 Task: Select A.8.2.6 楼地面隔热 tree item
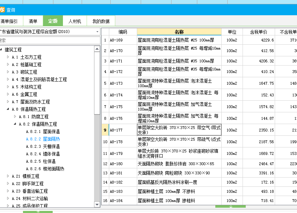(x=45, y=169)
